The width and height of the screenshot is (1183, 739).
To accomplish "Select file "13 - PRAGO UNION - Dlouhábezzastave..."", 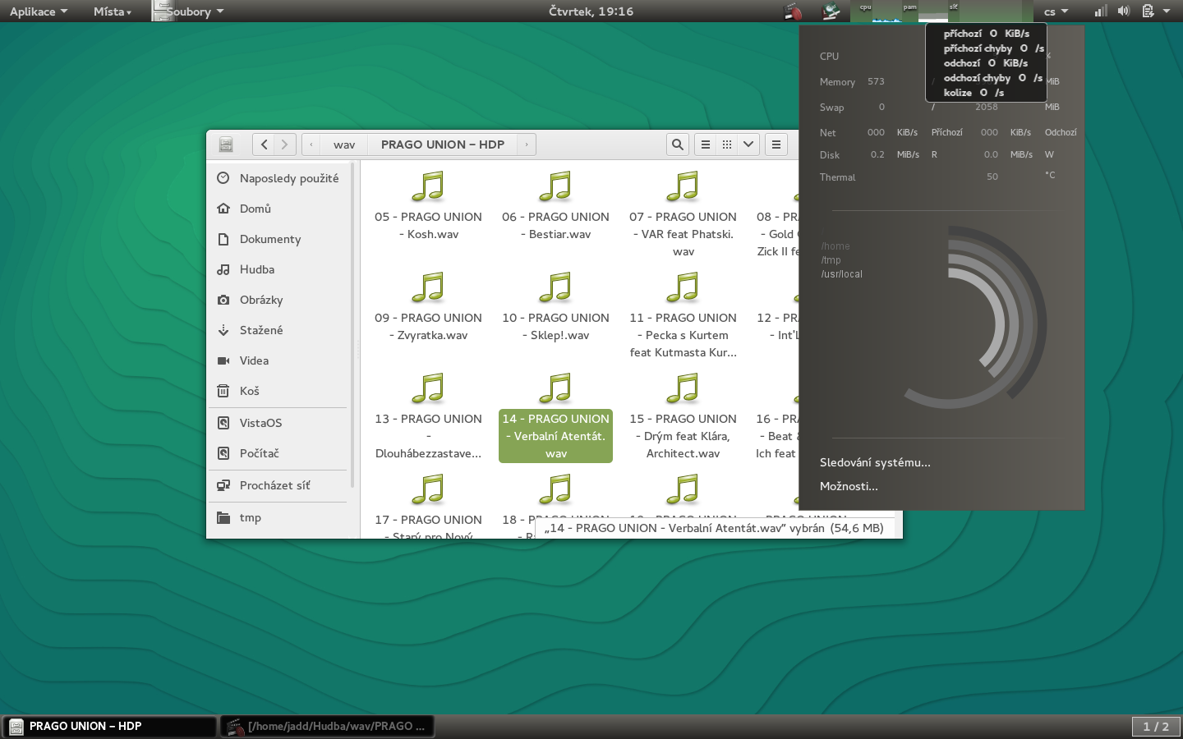I will tap(428, 416).
